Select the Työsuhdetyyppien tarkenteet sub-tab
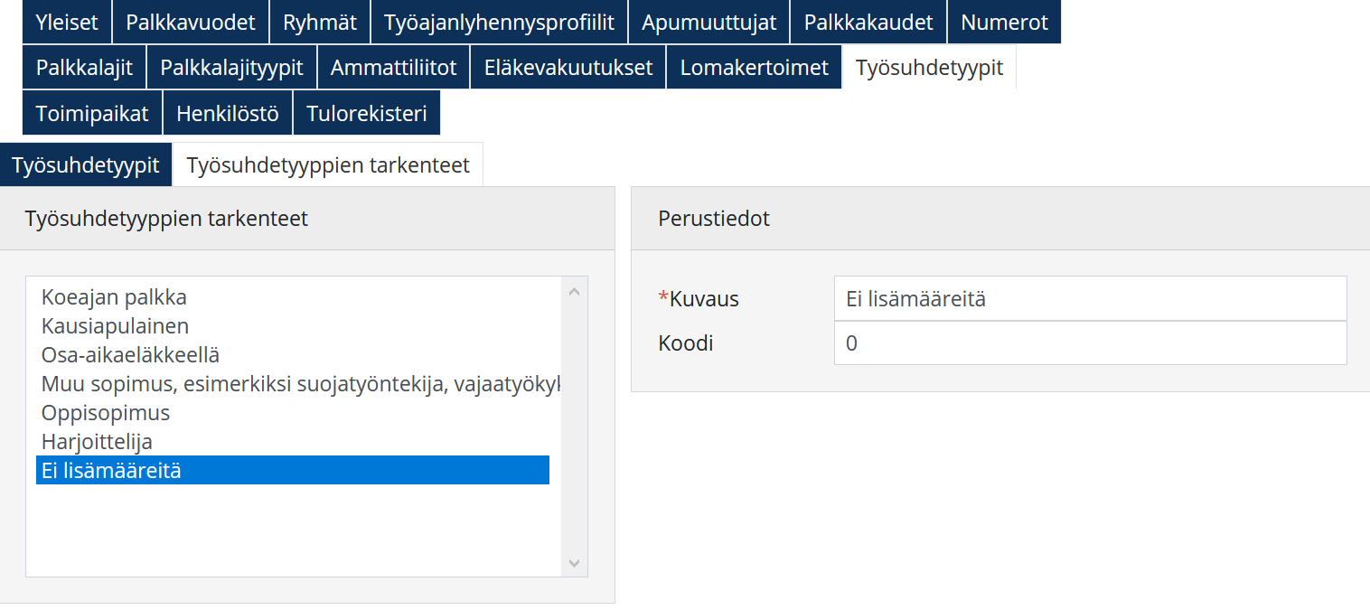 coord(328,165)
